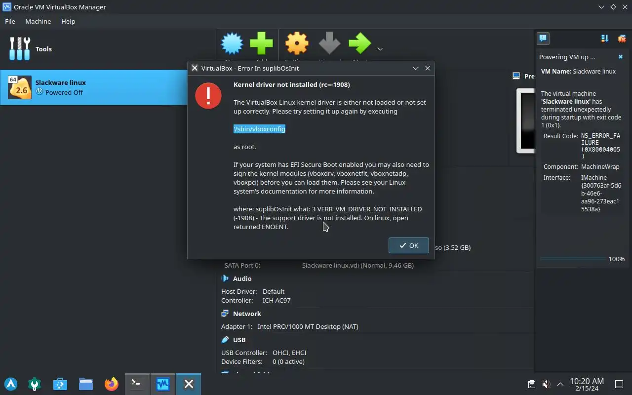Open the clipboard tray icon
Image resolution: width=632 pixels, height=395 pixels.
[x=531, y=384]
